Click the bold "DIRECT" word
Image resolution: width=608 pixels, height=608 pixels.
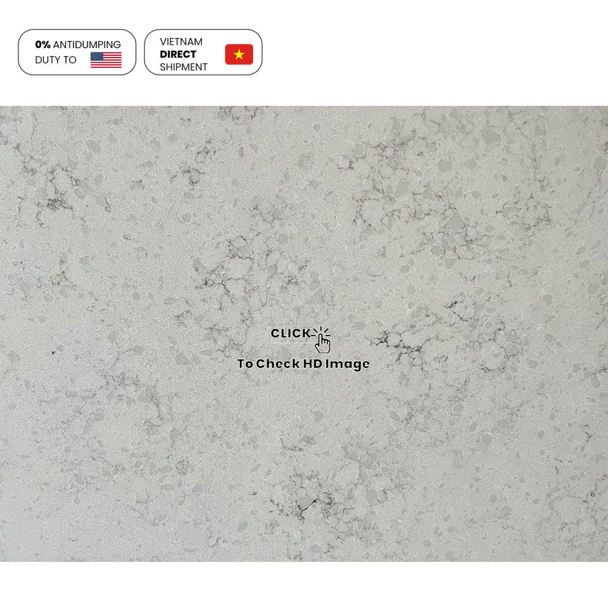(178, 54)
